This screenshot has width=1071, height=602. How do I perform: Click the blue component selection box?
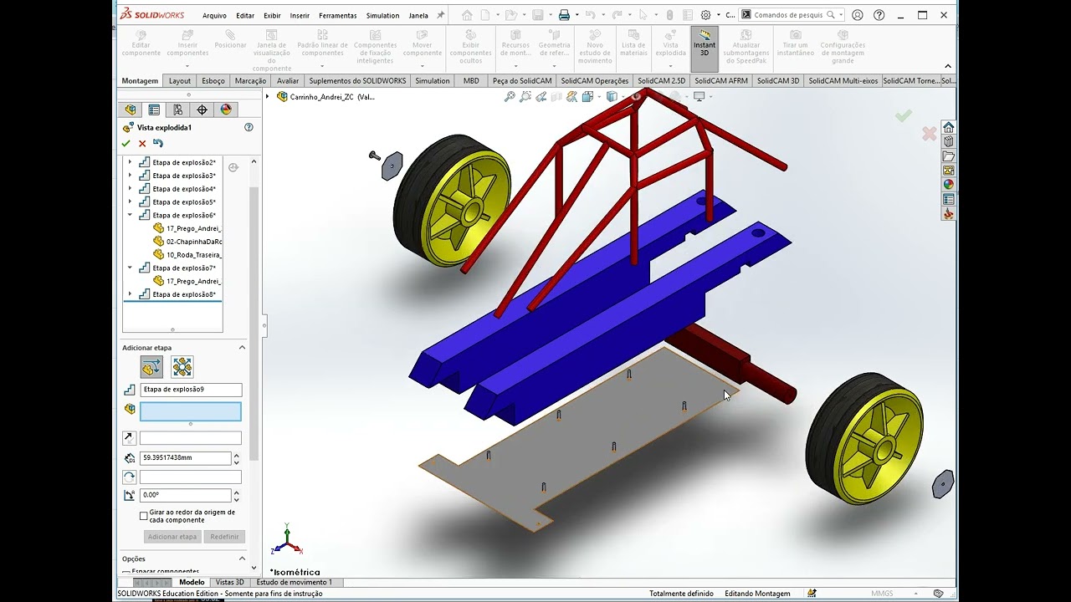(x=191, y=411)
